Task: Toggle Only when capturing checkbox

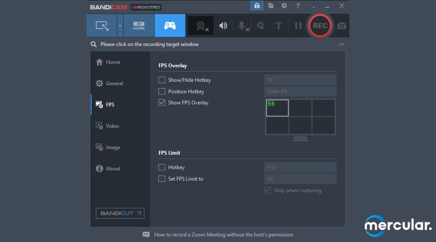Action: 267,190
